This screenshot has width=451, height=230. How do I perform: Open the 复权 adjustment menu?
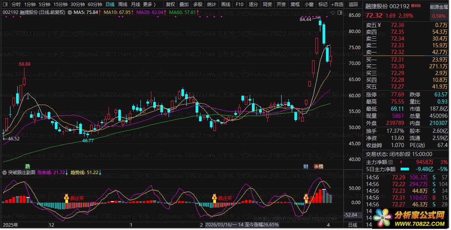(x=170, y=5)
